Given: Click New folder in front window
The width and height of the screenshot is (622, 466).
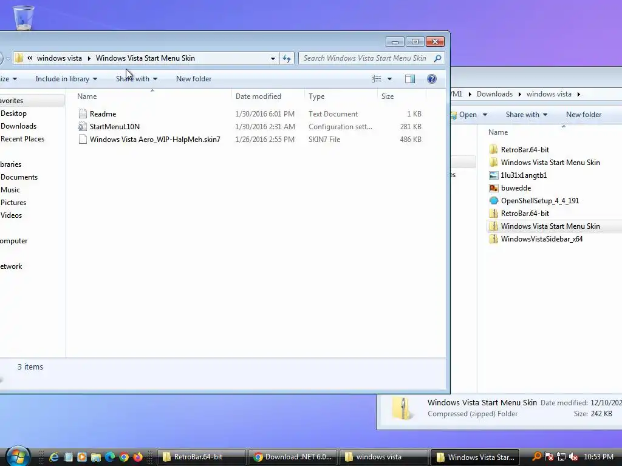Looking at the screenshot, I should (x=194, y=79).
